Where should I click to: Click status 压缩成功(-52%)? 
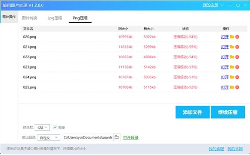click(185, 87)
